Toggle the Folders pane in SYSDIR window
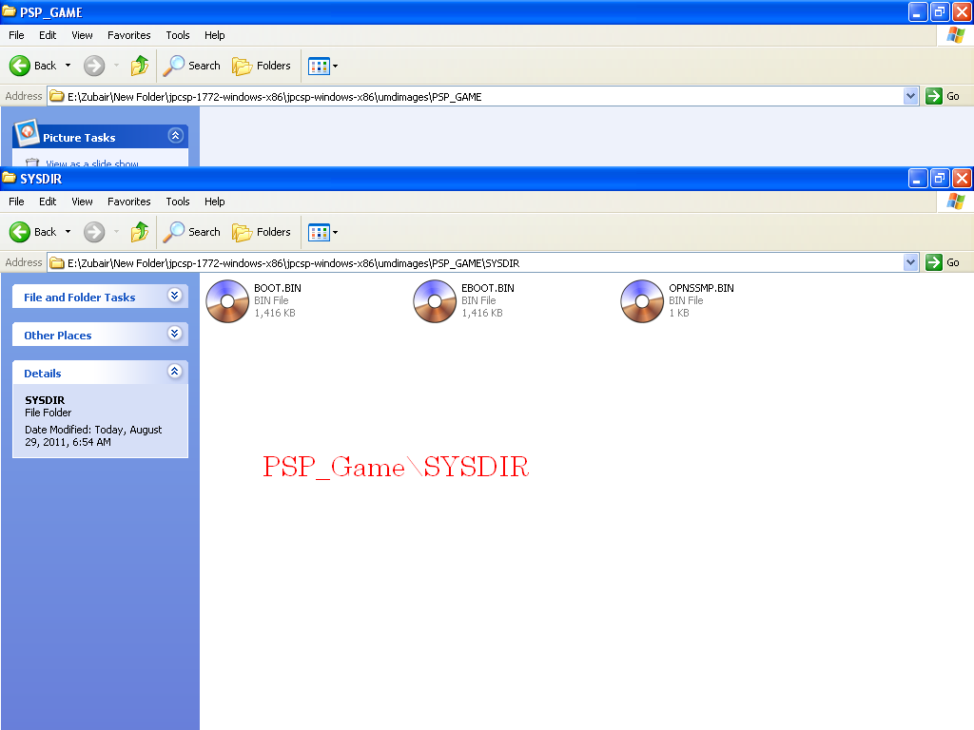 [262, 232]
